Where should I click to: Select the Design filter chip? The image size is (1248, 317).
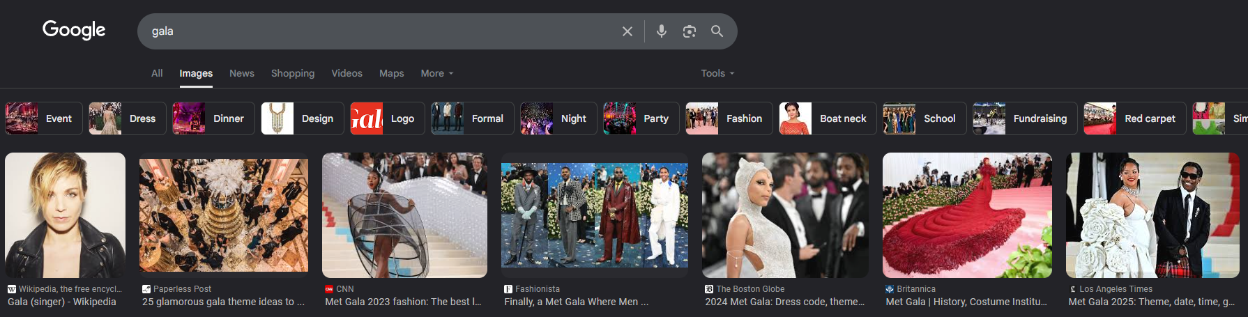click(x=303, y=118)
